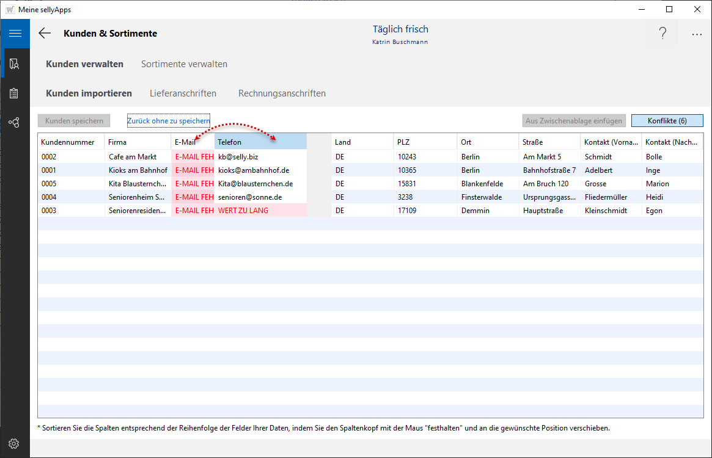Click the PLZ column header
Screen dimensions: 712x458
(425, 142)
